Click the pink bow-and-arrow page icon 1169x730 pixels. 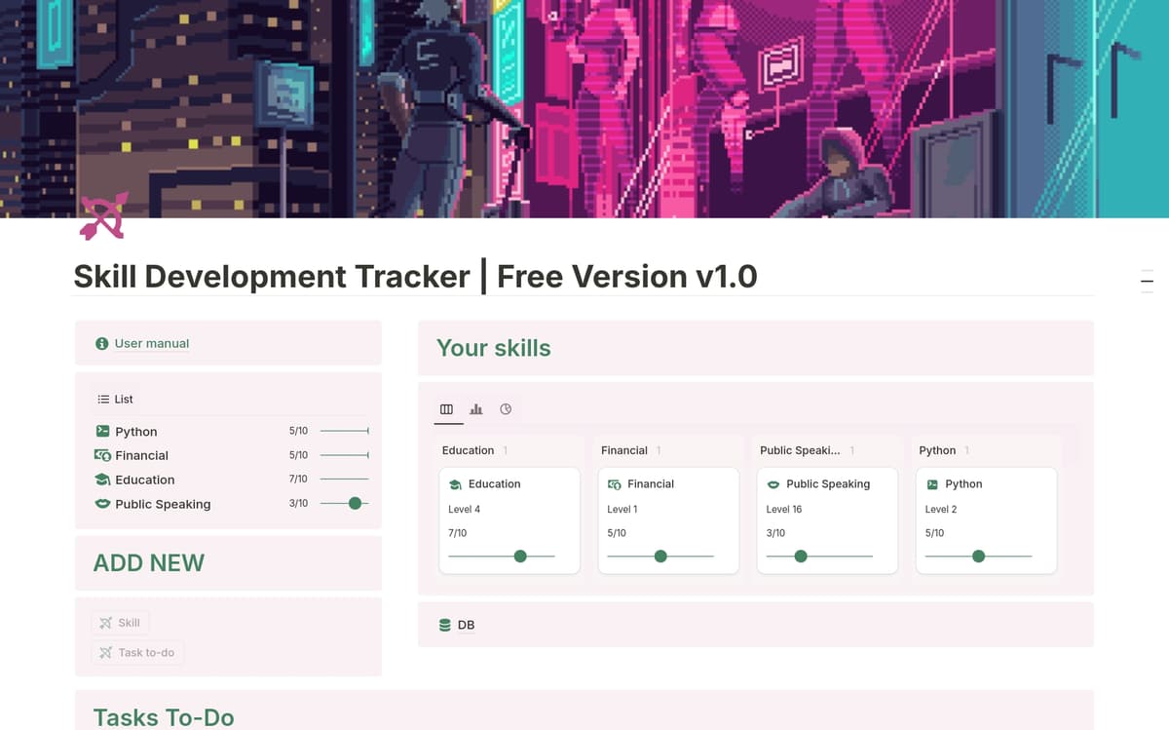click(x=103, y=216)
